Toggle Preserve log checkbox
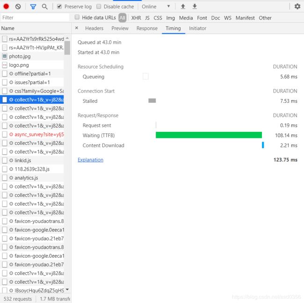The image size is (304, 303). pos(59,7)
